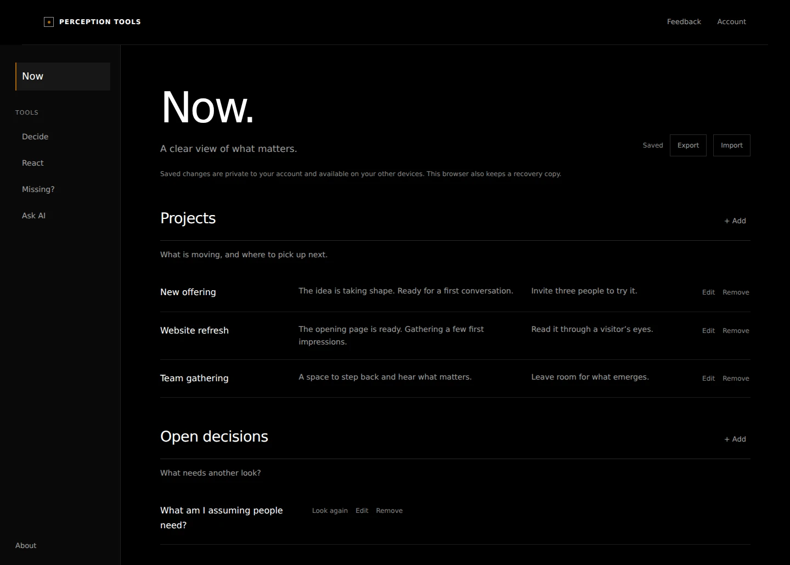Open the Feedback link in header
Image resolution: width=790 pixels, height=565 pixels.
(684, 22)
